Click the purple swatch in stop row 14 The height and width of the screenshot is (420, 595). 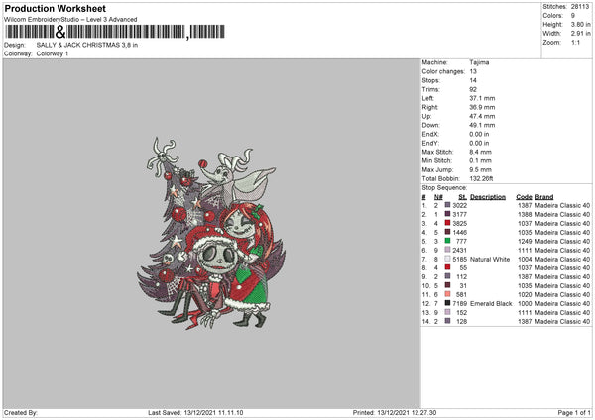(447, 321)
